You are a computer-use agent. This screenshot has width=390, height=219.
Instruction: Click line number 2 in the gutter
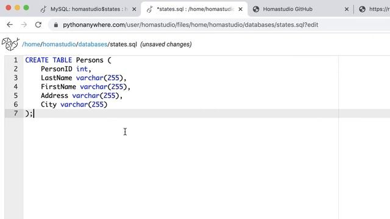point(16,69)
